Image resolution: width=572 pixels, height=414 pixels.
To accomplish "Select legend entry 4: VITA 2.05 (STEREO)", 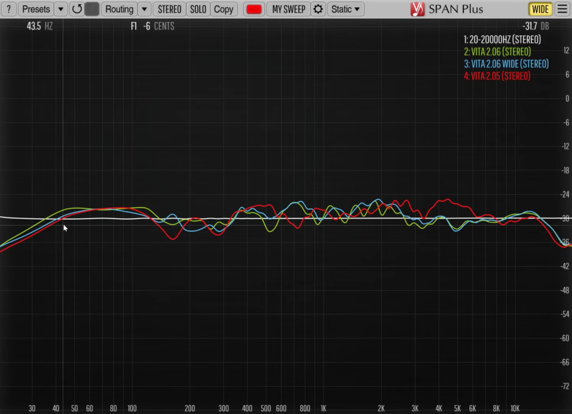I will (x=497, y=76).
